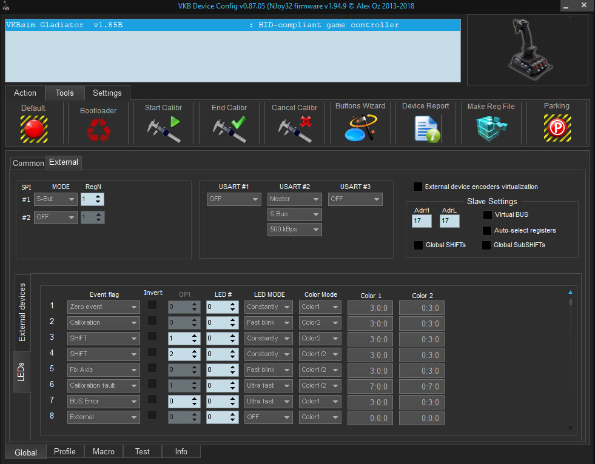Screen dimensions: 595x464
Task: Open the Common tab
Action: click(28, 163)
